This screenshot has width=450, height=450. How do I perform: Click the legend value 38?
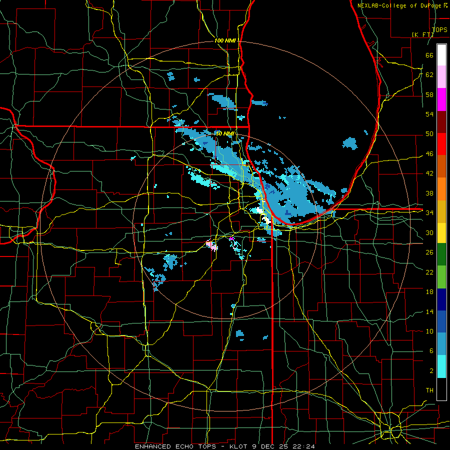(x=429, y=193)
